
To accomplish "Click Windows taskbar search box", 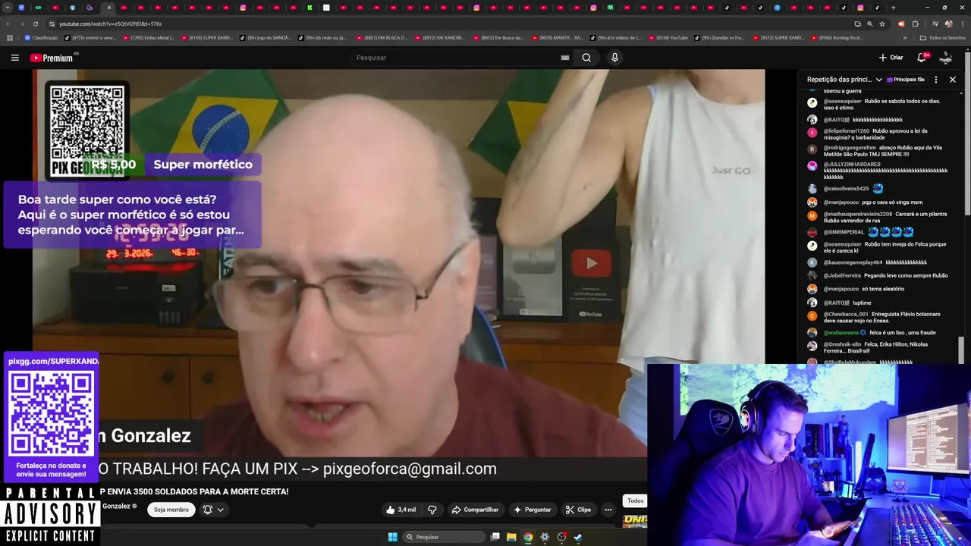I will pos(444,537).
